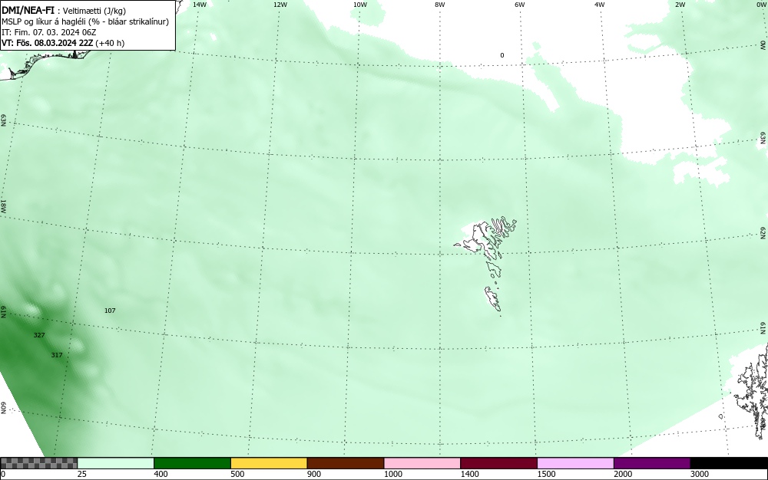Click the map value 107
Image resolution: width=768 pixels, height=480 pixels.
110,311
